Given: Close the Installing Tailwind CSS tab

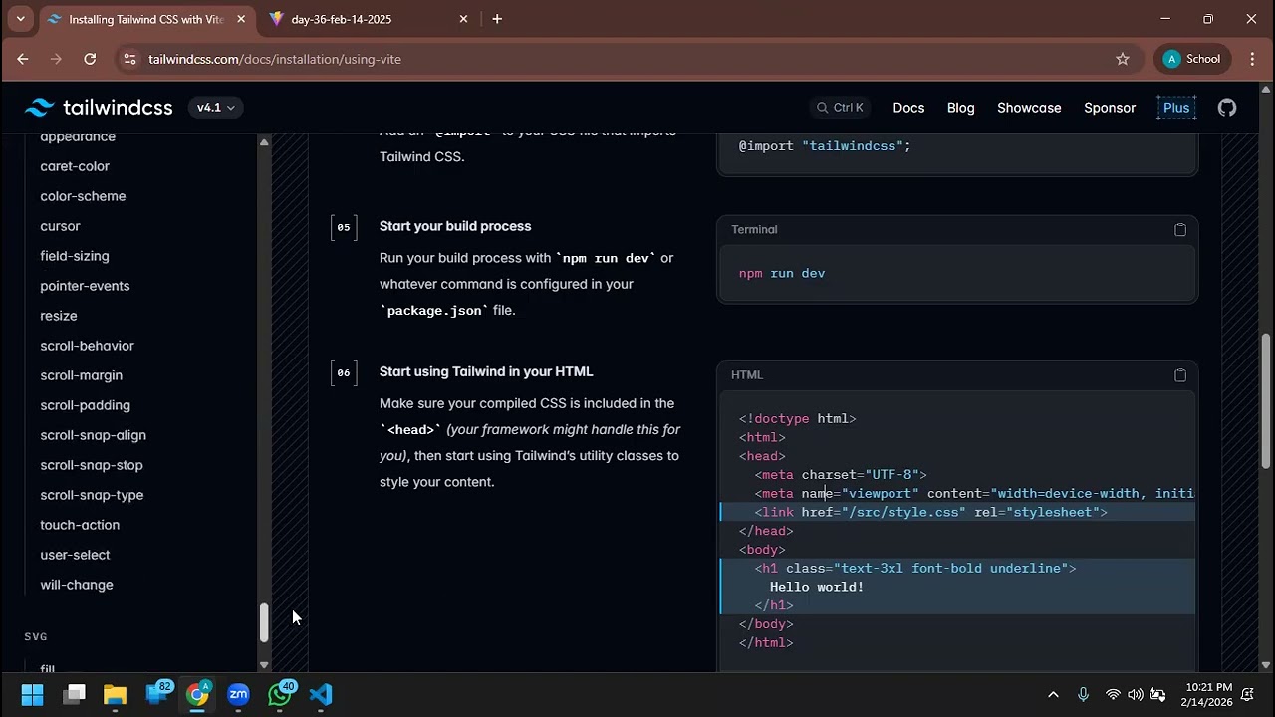Looking at the screenshot, I should click(241, 19).
